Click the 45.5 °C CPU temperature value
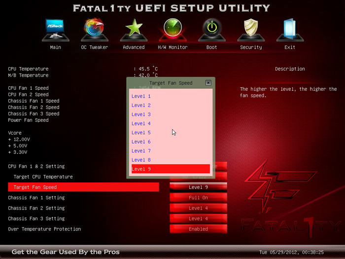The image size is (345, 259). point(148,69)
